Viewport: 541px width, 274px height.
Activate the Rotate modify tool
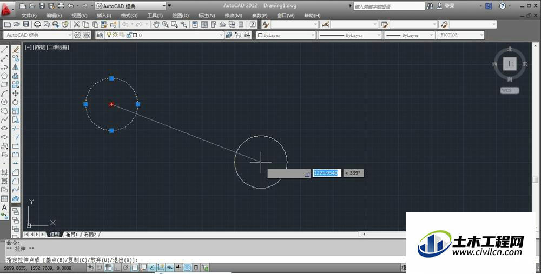coord(16,102)
